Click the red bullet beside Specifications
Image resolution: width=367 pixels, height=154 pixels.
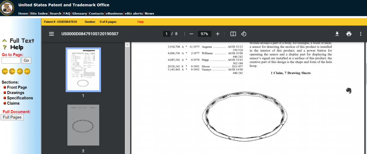click(4, 98)
